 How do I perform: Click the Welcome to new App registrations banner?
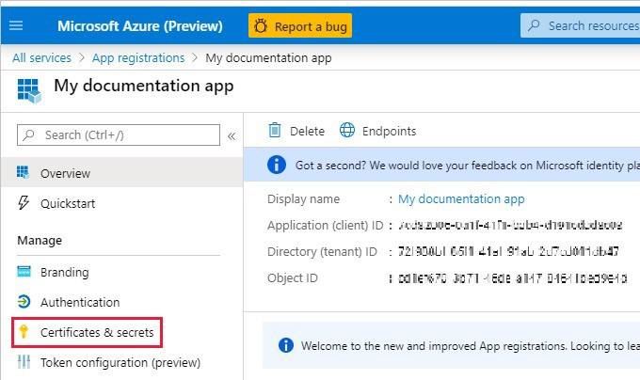click(452, 345)
